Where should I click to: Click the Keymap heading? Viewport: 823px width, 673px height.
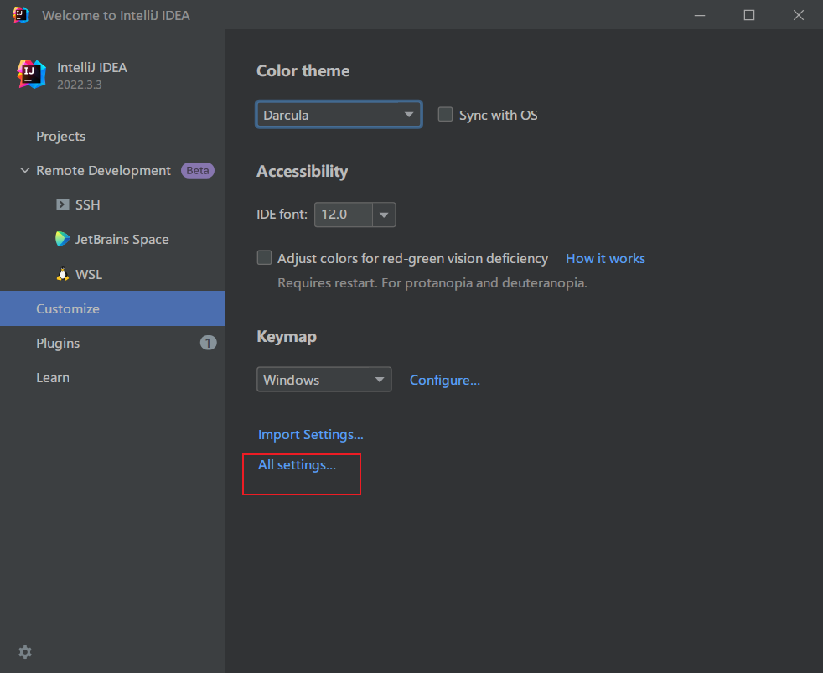(287, 337)
